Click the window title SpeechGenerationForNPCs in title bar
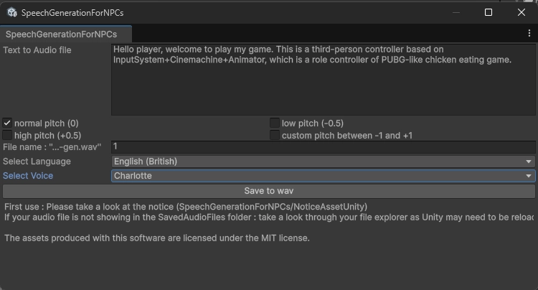The width and height of the screenshot is (538, 290). [72, 13]
